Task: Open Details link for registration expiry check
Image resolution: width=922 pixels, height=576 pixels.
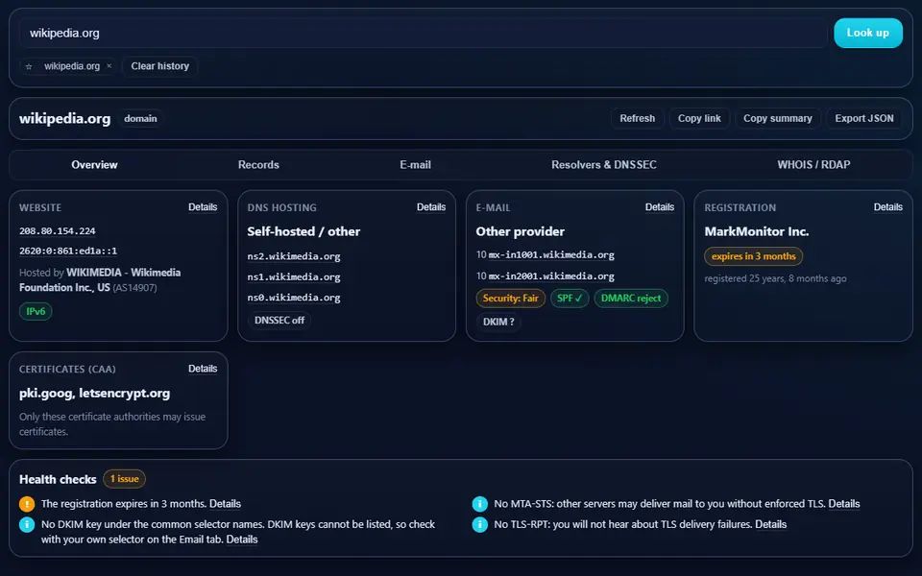Action: tap(225, 504)
